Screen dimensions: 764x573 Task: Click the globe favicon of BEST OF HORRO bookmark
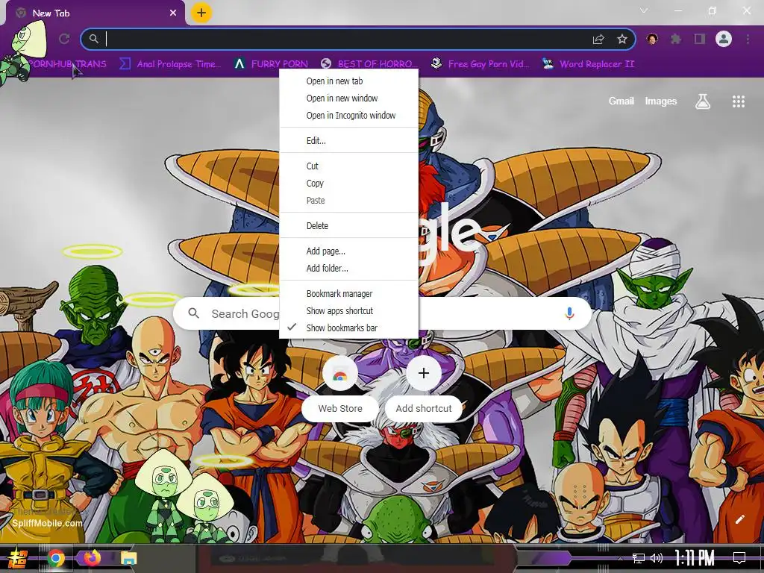click(326, 63)
